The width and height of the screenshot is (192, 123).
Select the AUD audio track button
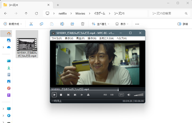pyautogui.click(x=105, y=95)
